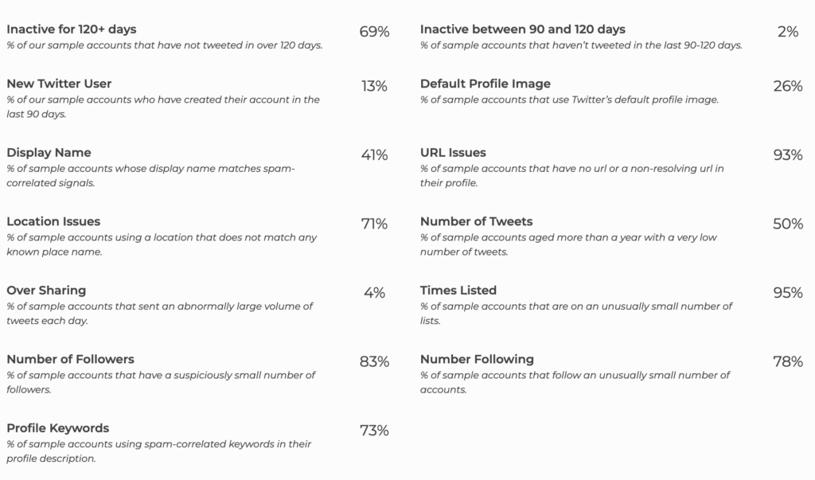Click the 'Times Listed' heading

pos(458,291)
